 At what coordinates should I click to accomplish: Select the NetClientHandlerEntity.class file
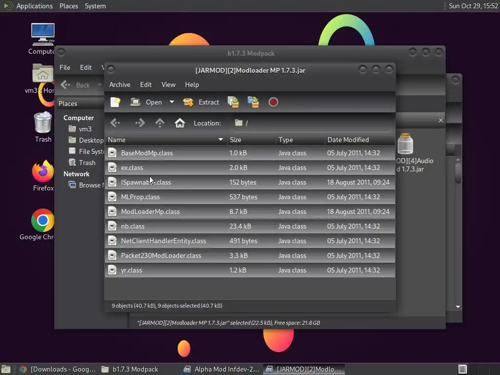pos(250,241)
